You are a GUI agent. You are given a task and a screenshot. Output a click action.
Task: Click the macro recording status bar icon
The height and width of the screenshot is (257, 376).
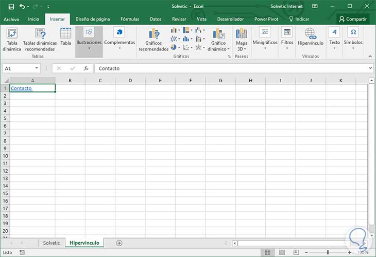coord(22,252)
